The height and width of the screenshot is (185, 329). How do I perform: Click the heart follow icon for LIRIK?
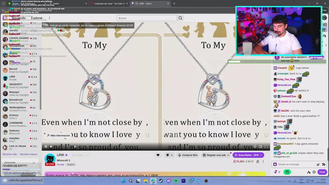pyautogui.click(x=158, y=155)
